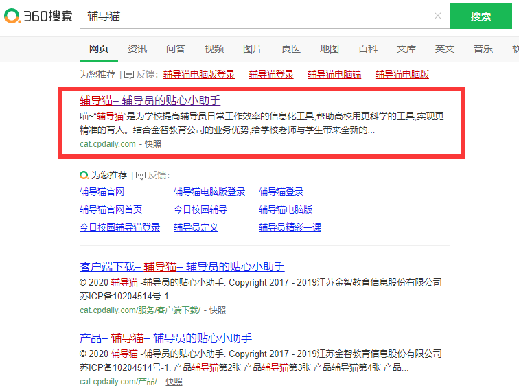Open the 英文 tab
Screen dimensions: 519x392
[x=445, y=49]
